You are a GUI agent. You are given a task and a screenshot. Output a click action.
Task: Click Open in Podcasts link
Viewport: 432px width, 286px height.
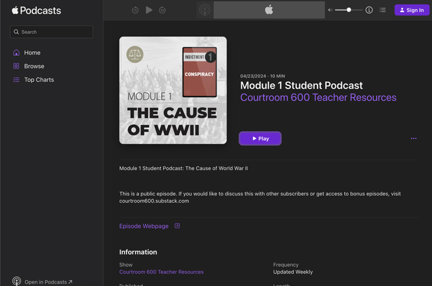[48, 282]
